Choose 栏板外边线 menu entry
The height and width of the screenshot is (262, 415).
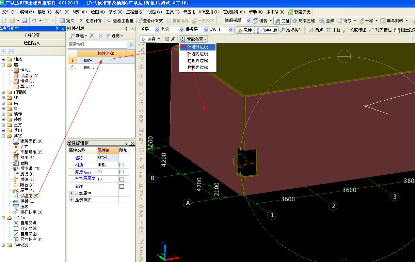198,61
